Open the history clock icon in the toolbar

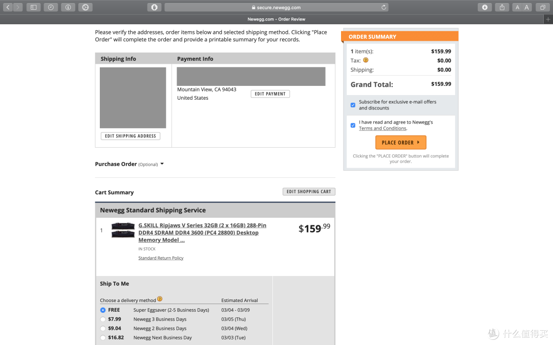[x=51, y=7]
